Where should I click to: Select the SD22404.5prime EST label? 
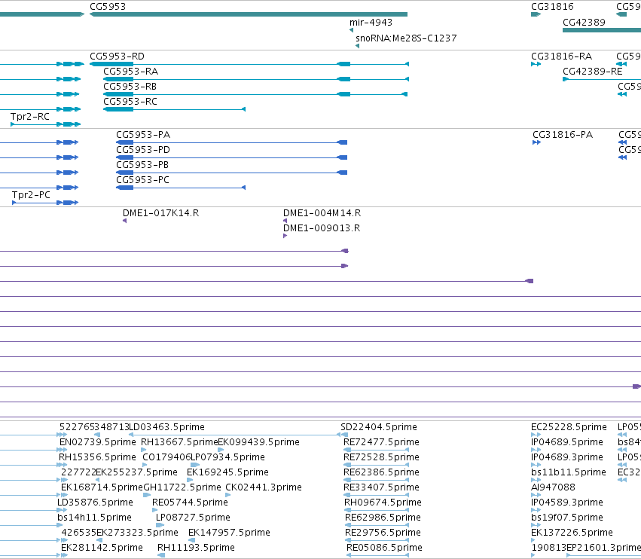pos(379,427)
